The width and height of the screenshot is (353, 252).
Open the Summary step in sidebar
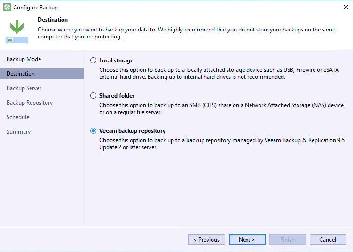coord(19,132)
